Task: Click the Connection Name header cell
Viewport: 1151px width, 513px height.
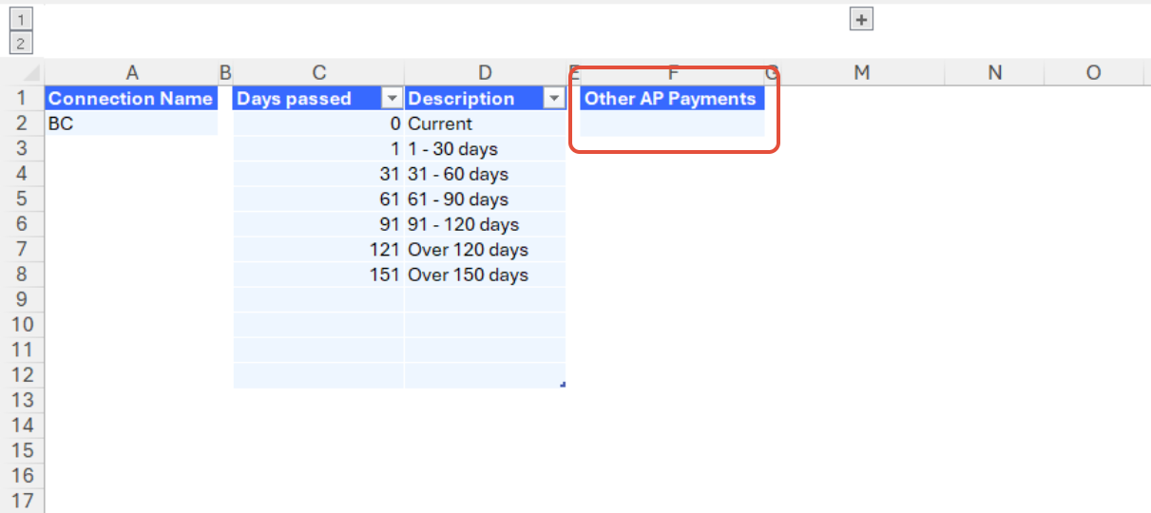Action: [131, 99]
